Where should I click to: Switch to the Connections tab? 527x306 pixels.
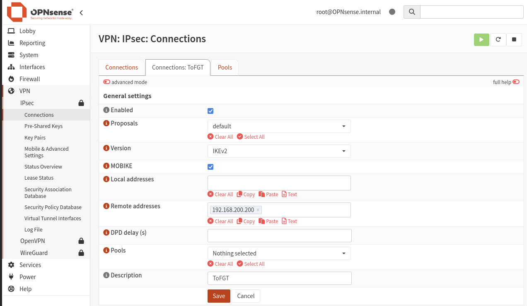[121, 67]
